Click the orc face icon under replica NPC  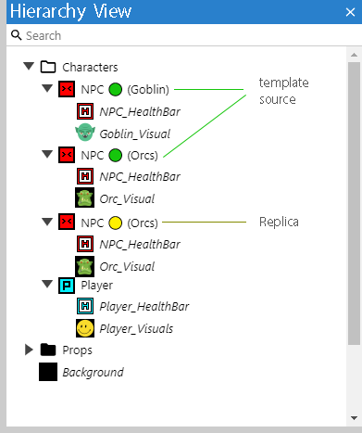point(85,266)
